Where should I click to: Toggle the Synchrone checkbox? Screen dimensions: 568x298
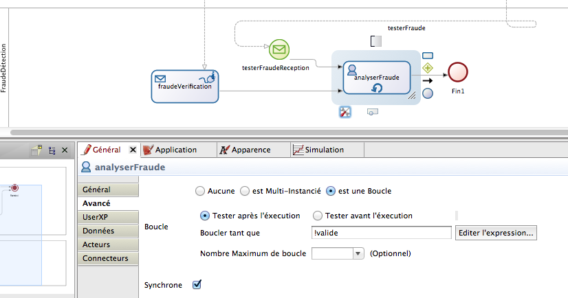coord(197,284)
